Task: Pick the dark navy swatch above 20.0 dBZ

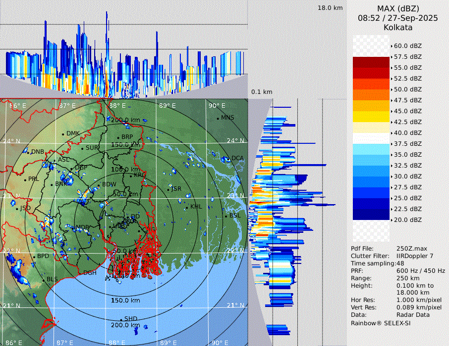Action: click(371, 215)
